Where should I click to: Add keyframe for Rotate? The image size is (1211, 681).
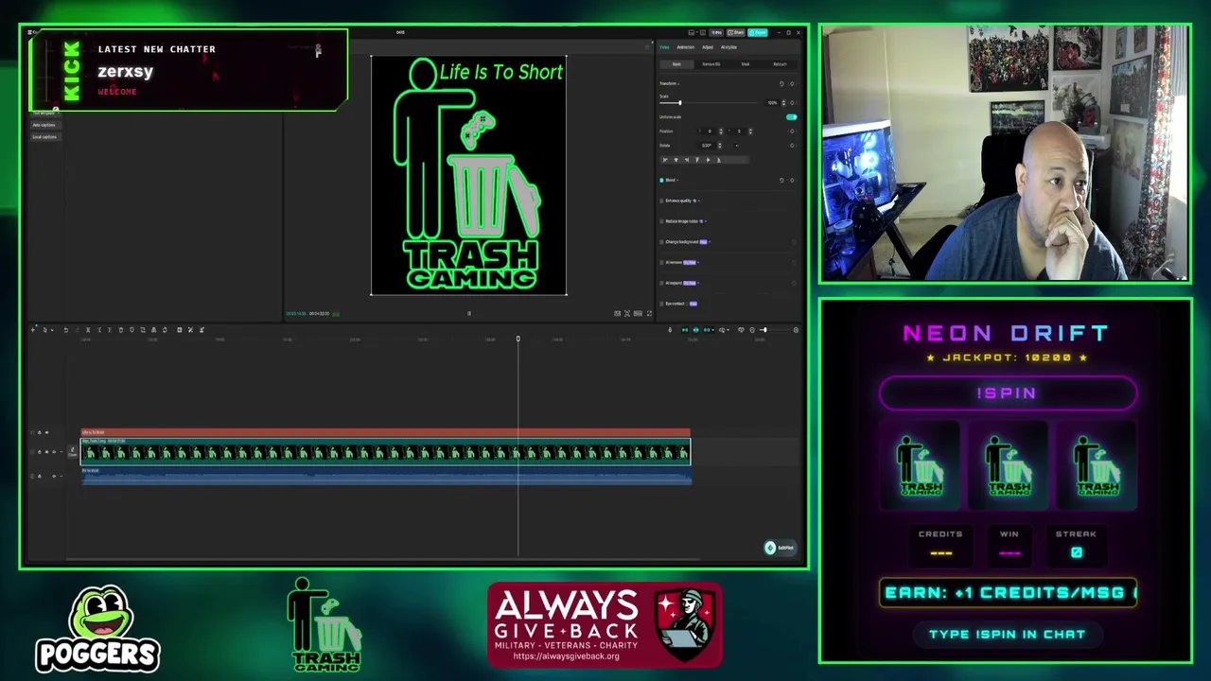point(792,146)
